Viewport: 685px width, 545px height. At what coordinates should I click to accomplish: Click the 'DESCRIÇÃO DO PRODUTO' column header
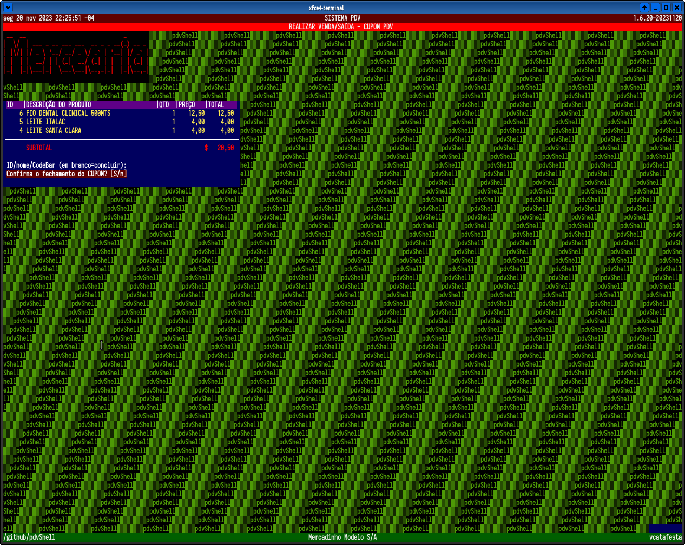point(58,104)
